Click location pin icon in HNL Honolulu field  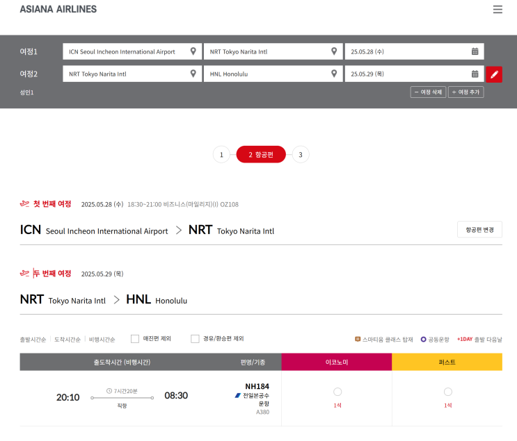334,74
